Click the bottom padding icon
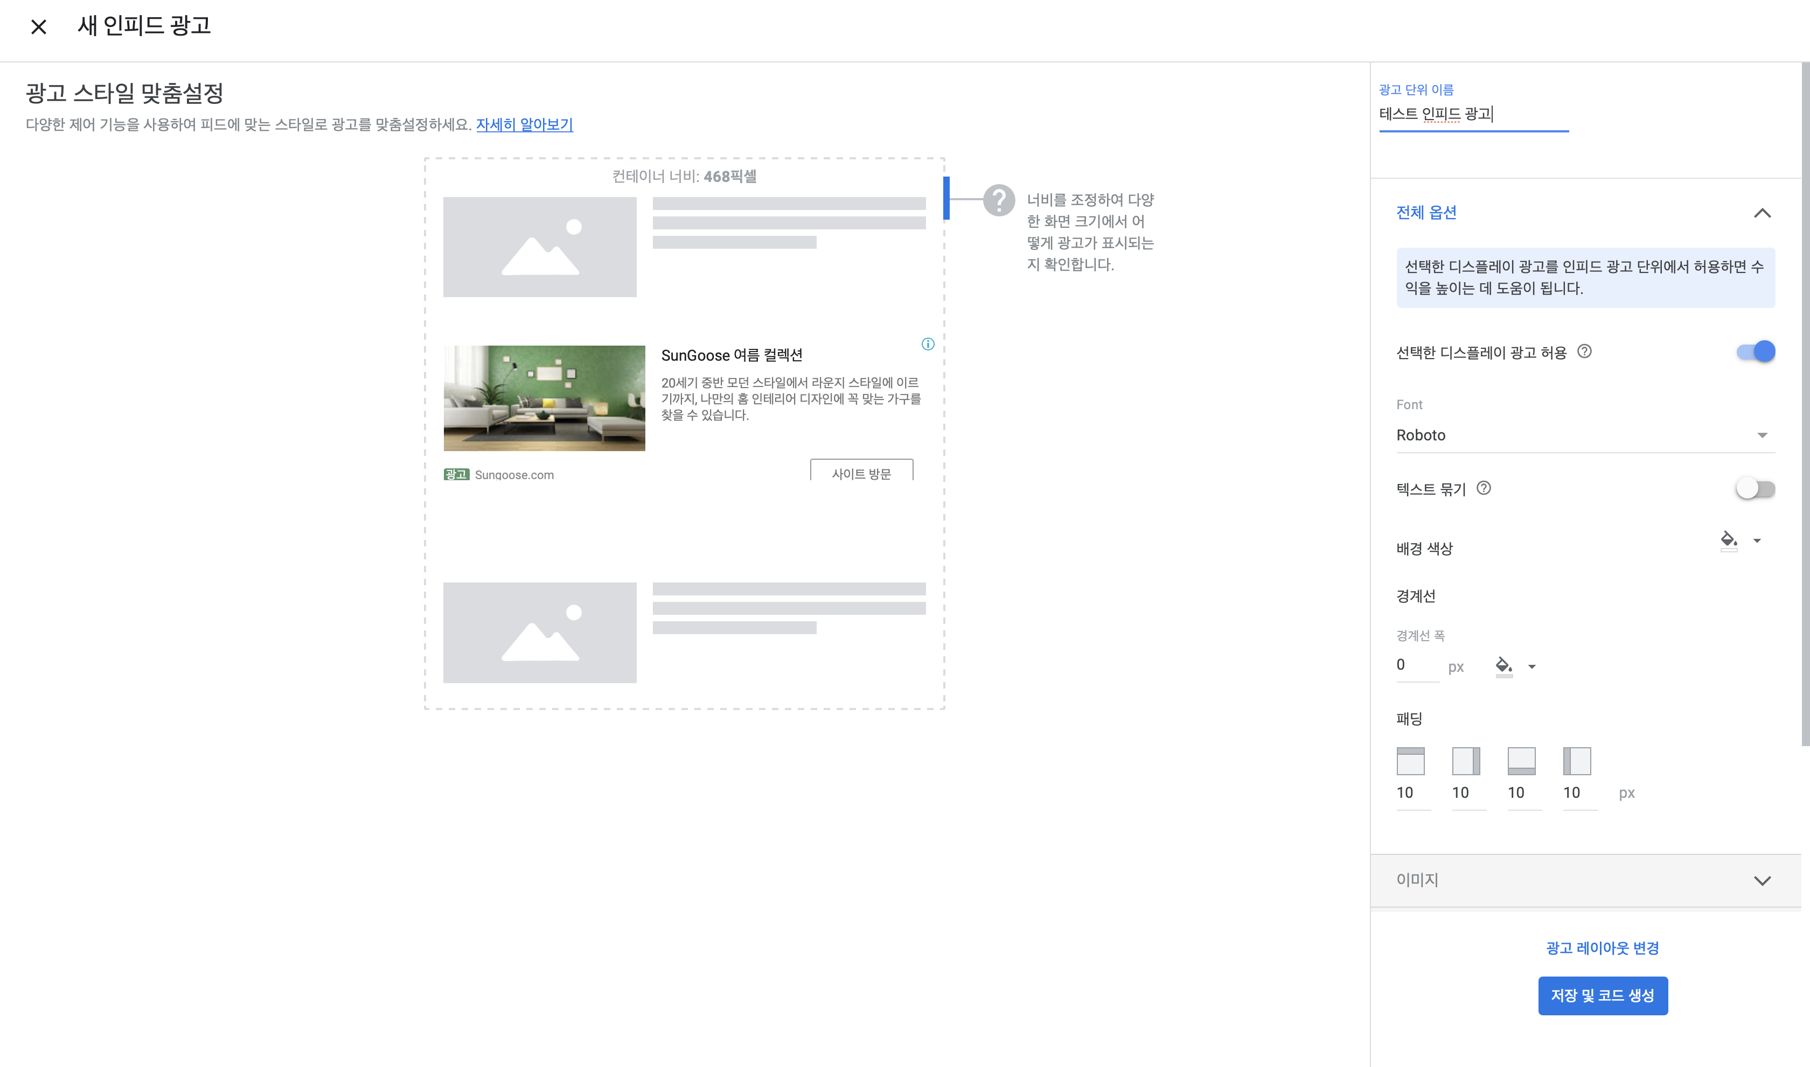The width and height of the screenshot is (1810, 1067). point(1521,761)
